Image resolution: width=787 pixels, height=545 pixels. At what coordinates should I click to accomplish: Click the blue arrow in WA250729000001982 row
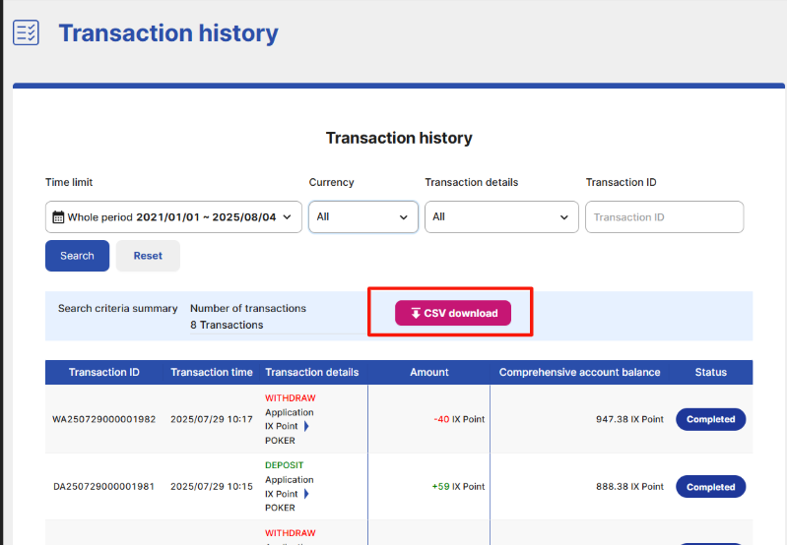306,426
